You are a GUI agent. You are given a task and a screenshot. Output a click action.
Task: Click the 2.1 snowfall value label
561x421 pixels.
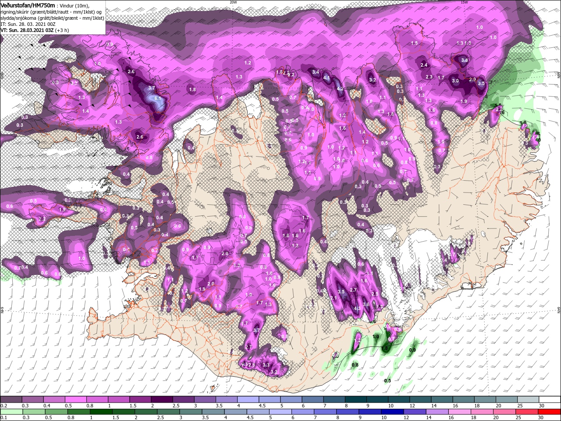[x=333, y=298]
